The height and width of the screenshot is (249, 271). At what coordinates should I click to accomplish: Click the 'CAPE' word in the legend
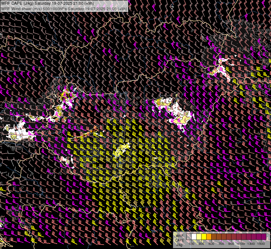click(x=179, y=240)
